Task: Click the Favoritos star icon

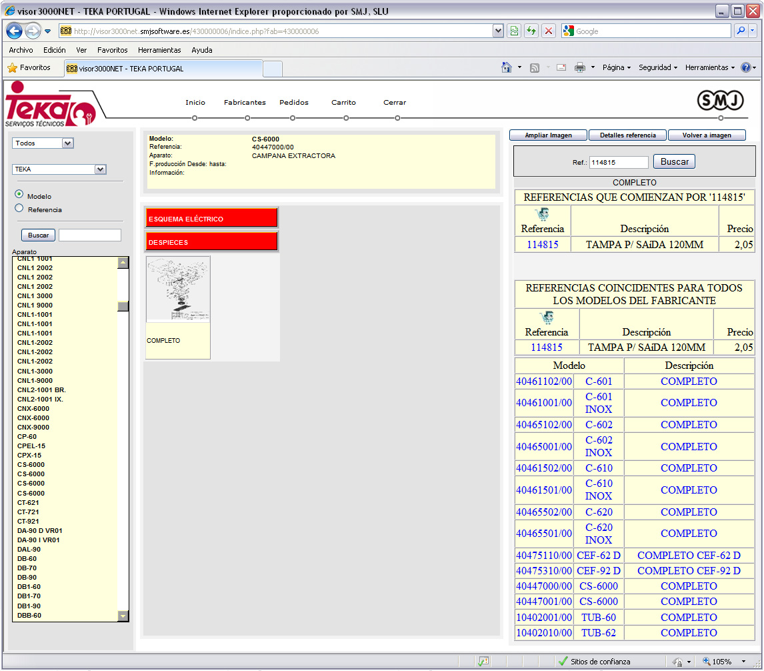Action: coord(12,68)
